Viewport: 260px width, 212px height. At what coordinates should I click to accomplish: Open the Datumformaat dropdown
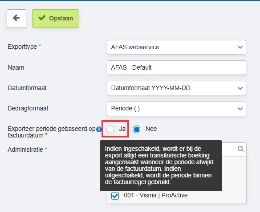(176, 88)
